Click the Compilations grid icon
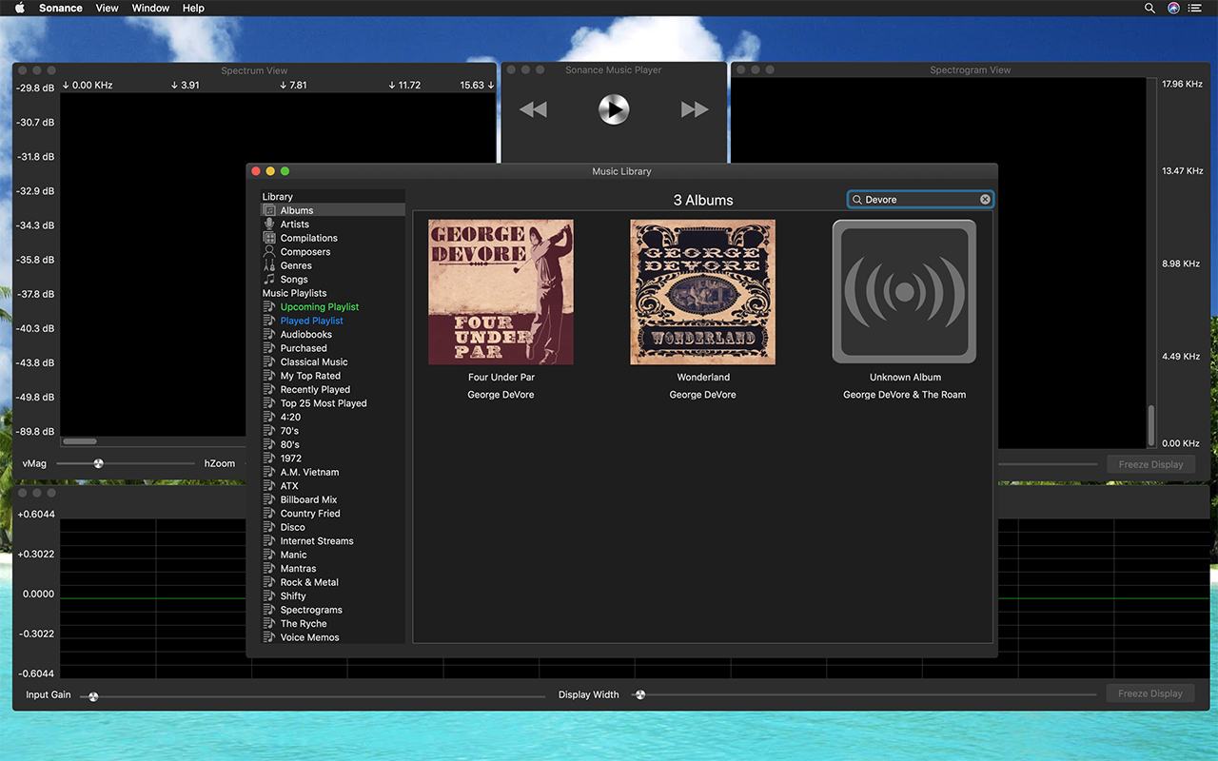Image resolution: width=1218 pixels, height=761 pixels. (269, 238)
